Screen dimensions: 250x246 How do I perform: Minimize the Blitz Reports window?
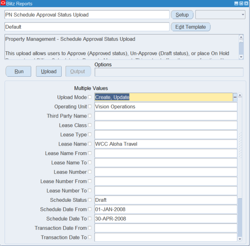pos(236,3)
